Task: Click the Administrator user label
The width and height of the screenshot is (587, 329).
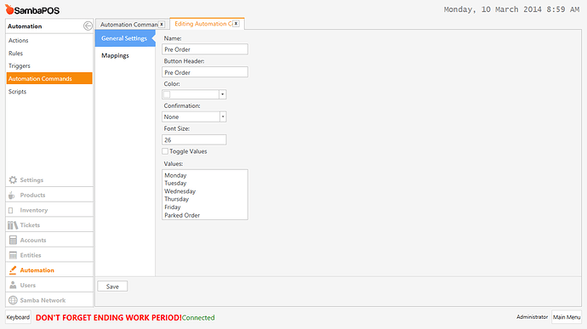Action: pos(532,317)
